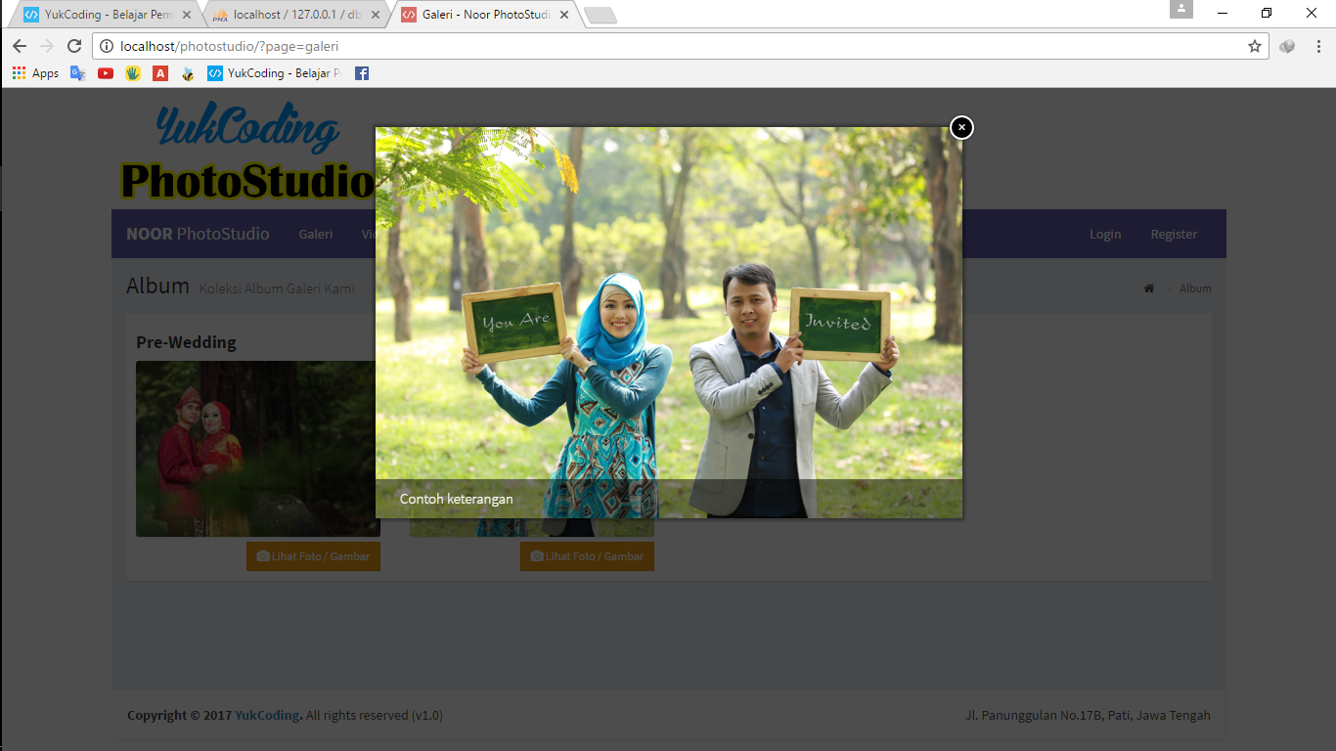The image size is (1336, 751).
Task: Close the photo lightbox with the X
Action: pyautogui.click(x=961, y=127)
